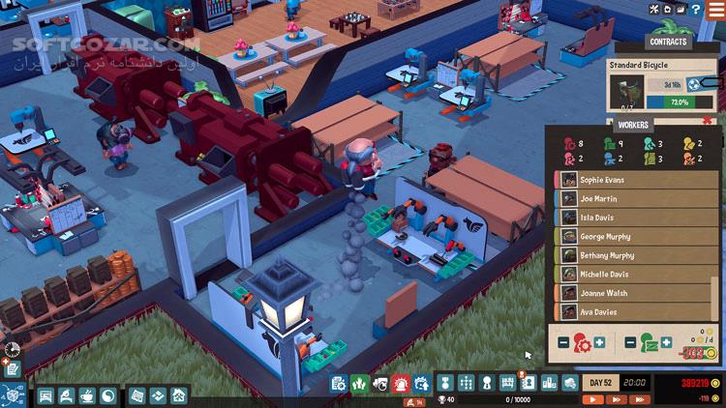
Task: Open the medal achievements icon
Action: (x=445, y=383)
